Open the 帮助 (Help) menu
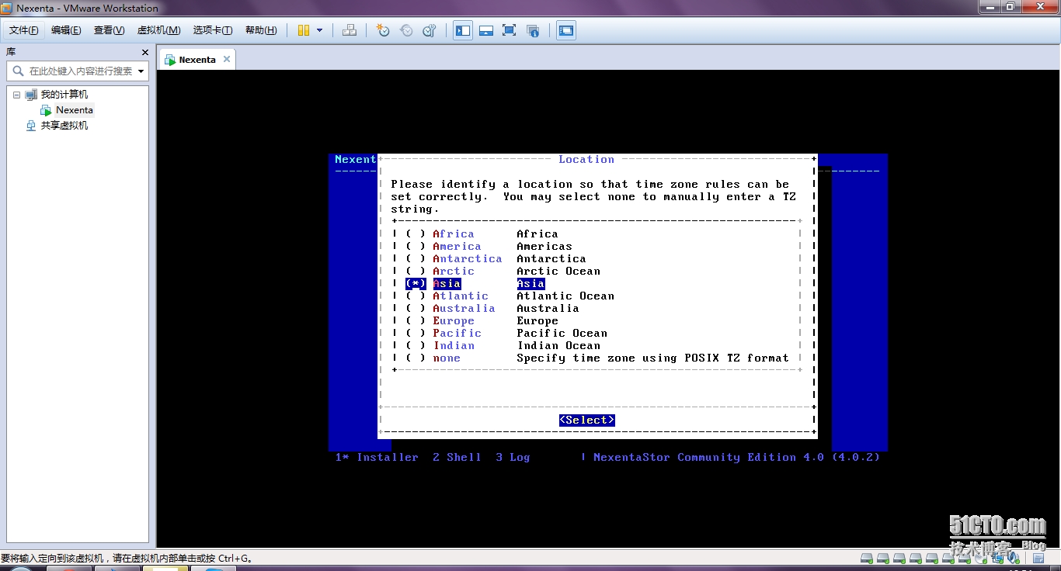The height and width of the screenshot is (571, 1061). [261, 30]
